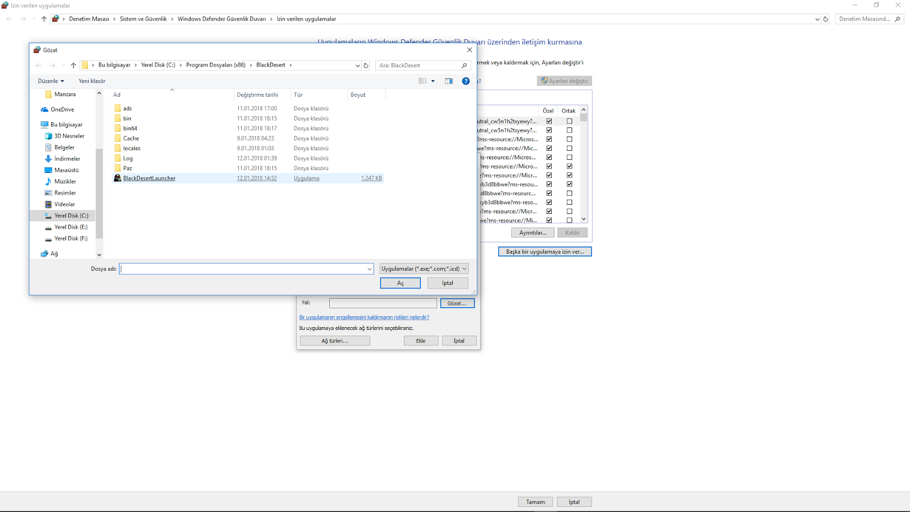Jump to Program Dosyaları (x86) breadcrumb

pyautogui.click(x=216, y=65)
